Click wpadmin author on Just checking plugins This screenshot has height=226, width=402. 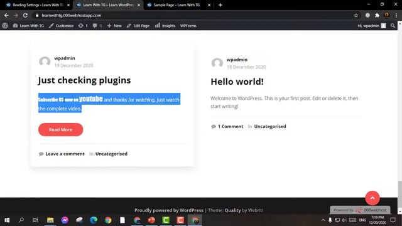pos(65,58)
